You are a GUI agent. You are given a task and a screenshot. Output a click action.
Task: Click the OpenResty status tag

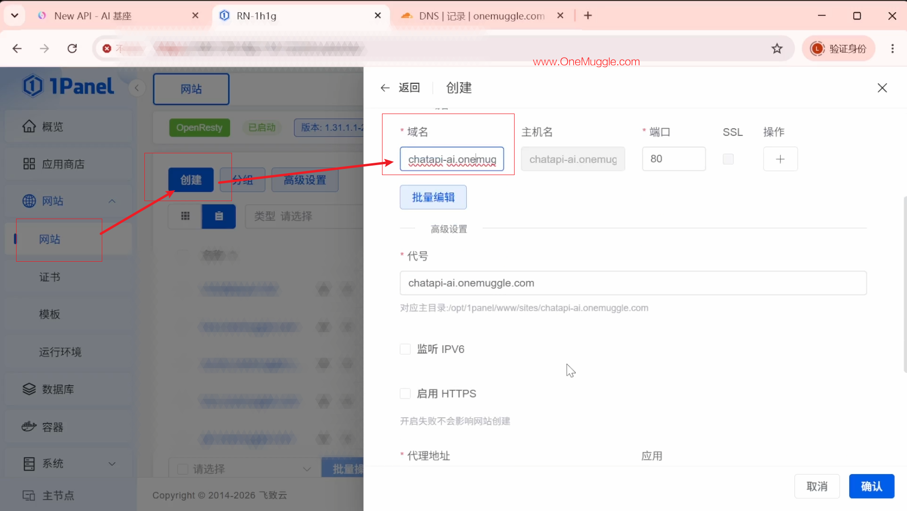[x=199, y=127]
